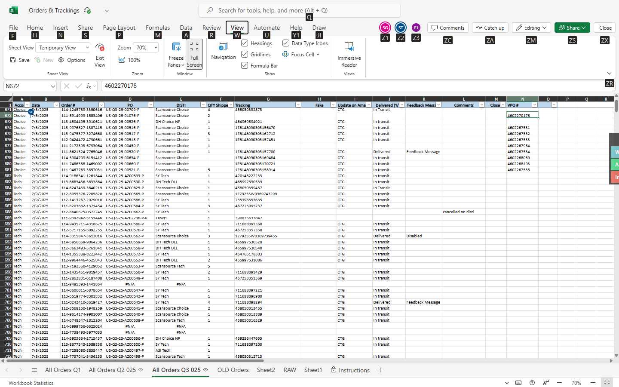Viewport: 619px width, 387px height.
Task: Click the Excel app logo icon
Action: (x=14, y=10)
